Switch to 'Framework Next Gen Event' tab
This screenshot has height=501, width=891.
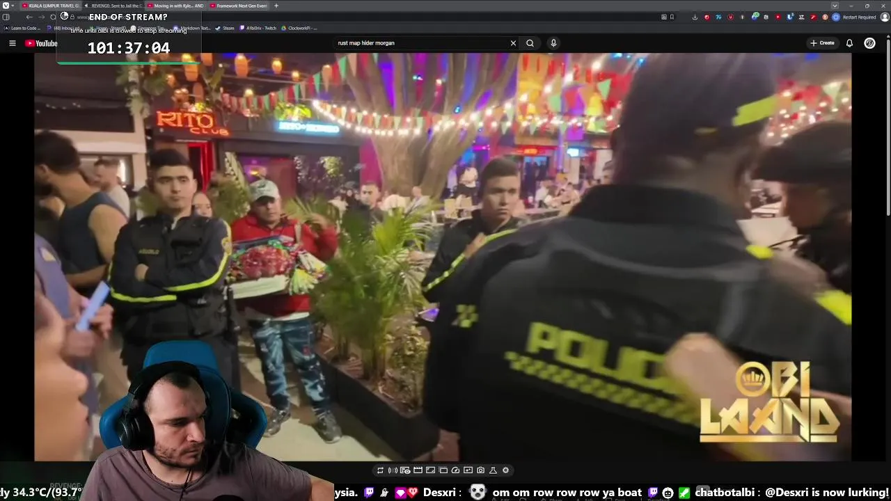239,6
